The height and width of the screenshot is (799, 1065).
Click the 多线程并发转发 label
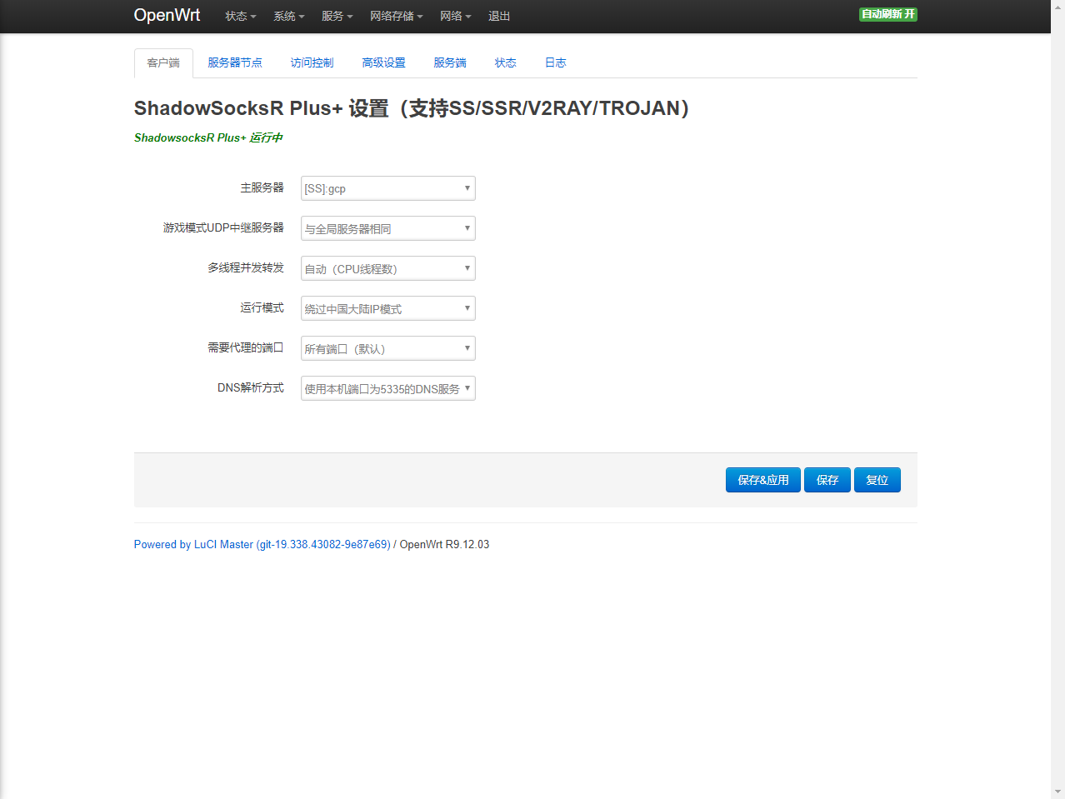[246, 267]
